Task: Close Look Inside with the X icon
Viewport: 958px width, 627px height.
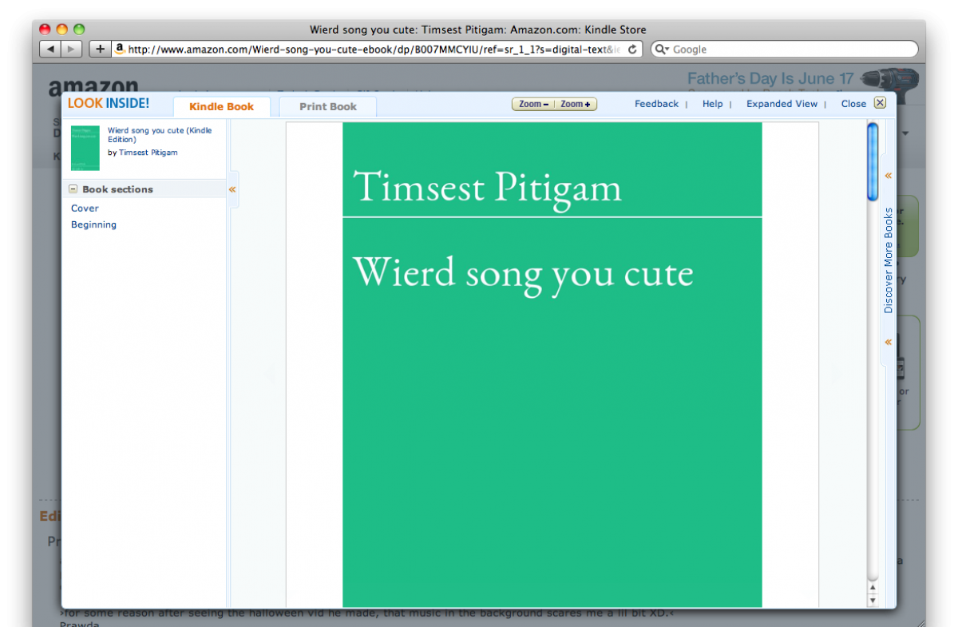Action: point(880,103)
